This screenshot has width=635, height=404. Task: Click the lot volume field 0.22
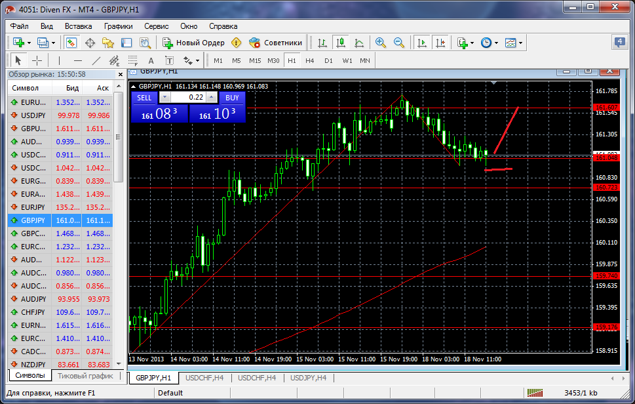[x=188, y=97]
